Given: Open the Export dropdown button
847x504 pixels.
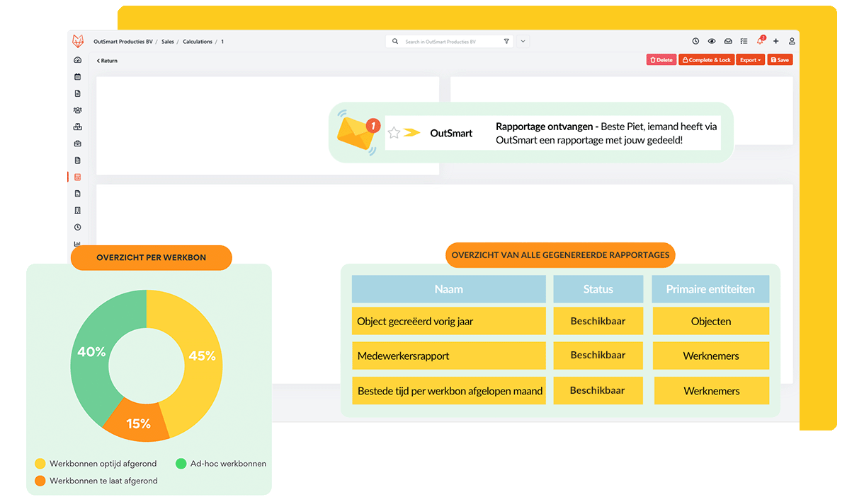Looking at the screenshot, I should pos(750,60).
